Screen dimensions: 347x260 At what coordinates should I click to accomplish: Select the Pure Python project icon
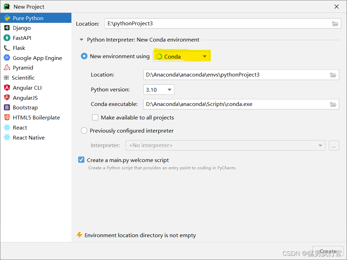[7, 18]
